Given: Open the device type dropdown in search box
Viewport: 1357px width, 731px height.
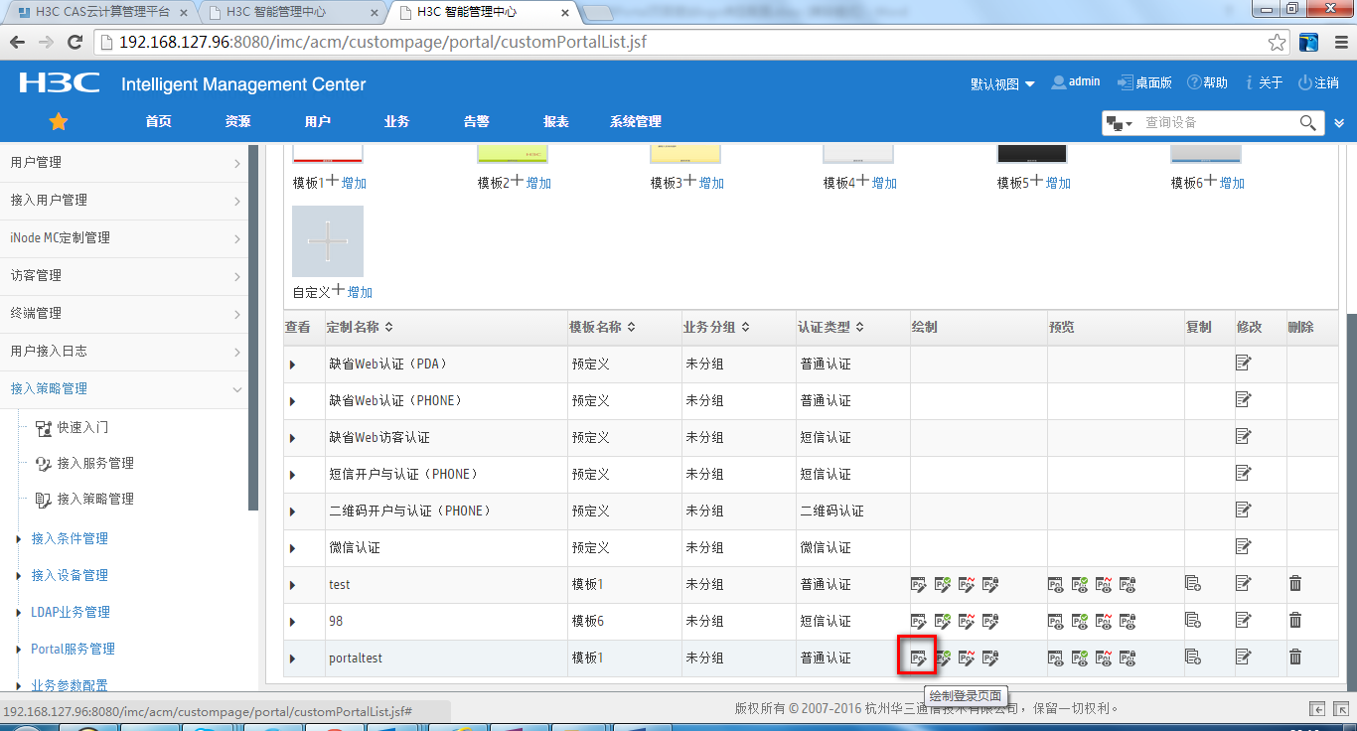Looking at the screenshot, I should [x=1120, y=123].
